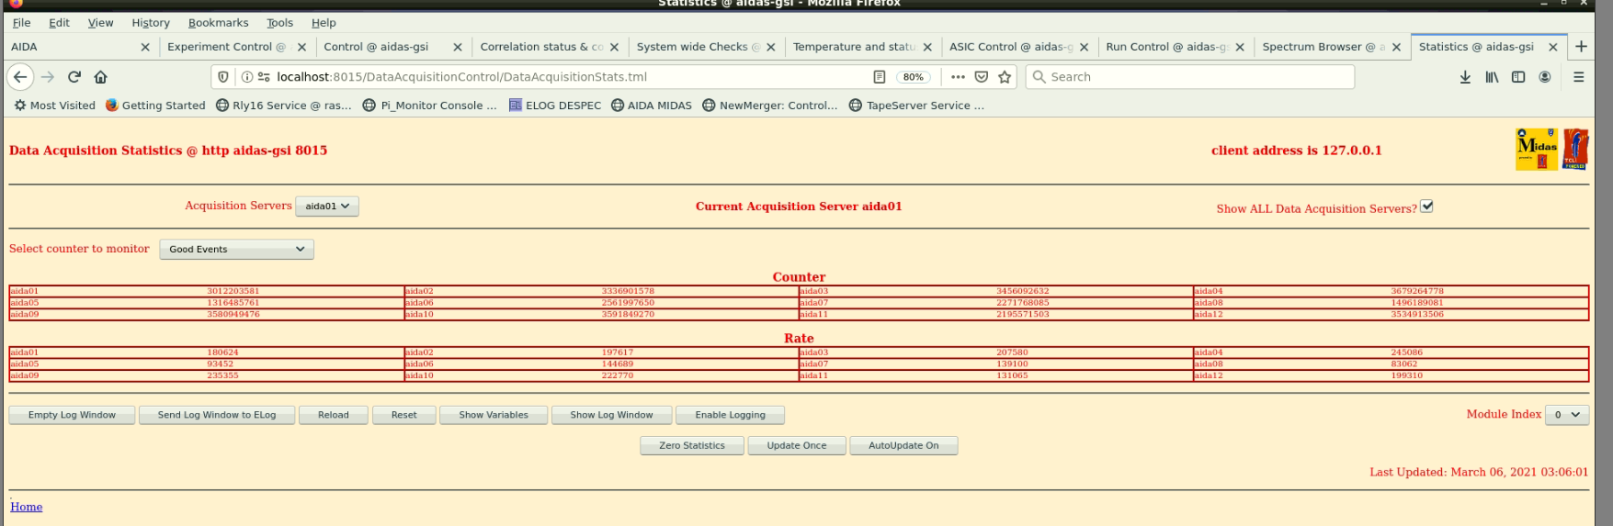Open the library icon in toolbar
Image resolution: width=1613 pixels, height=526 pixels.
1492,77
